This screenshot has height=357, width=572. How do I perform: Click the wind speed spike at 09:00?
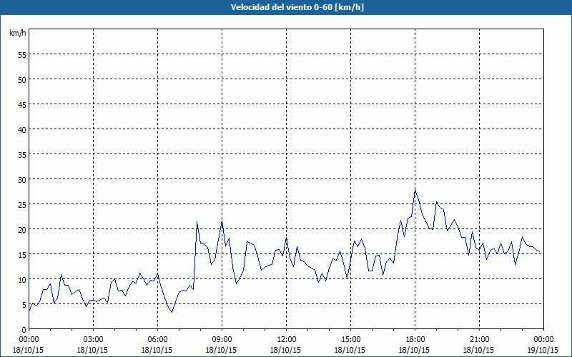222,221
